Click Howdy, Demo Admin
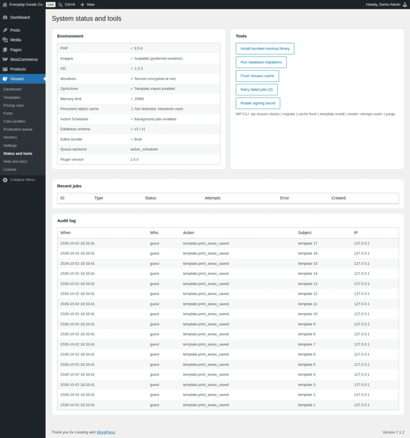The image size is (410, 438). coord(383,4)
